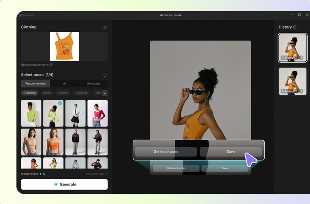Expand the pose category dropdown arrow

point(105,93)
